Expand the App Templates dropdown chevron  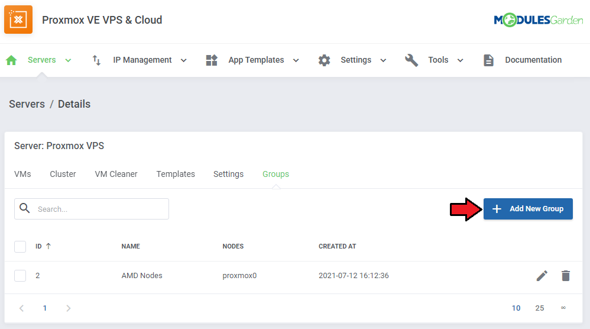click(296, 60)
